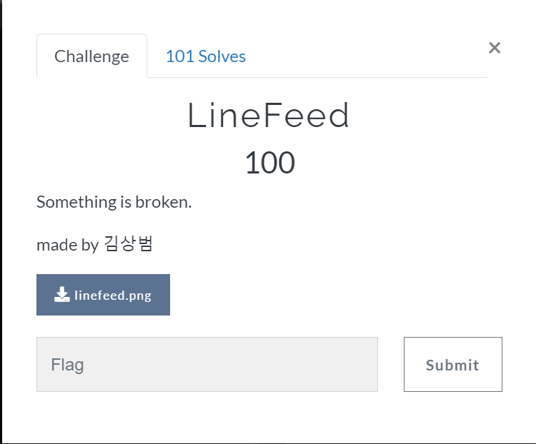Image resolution: width=536 pixels, height=444 pixels.
Task: Click the word 'Solves' in the tab
Action: pos(222,56)
